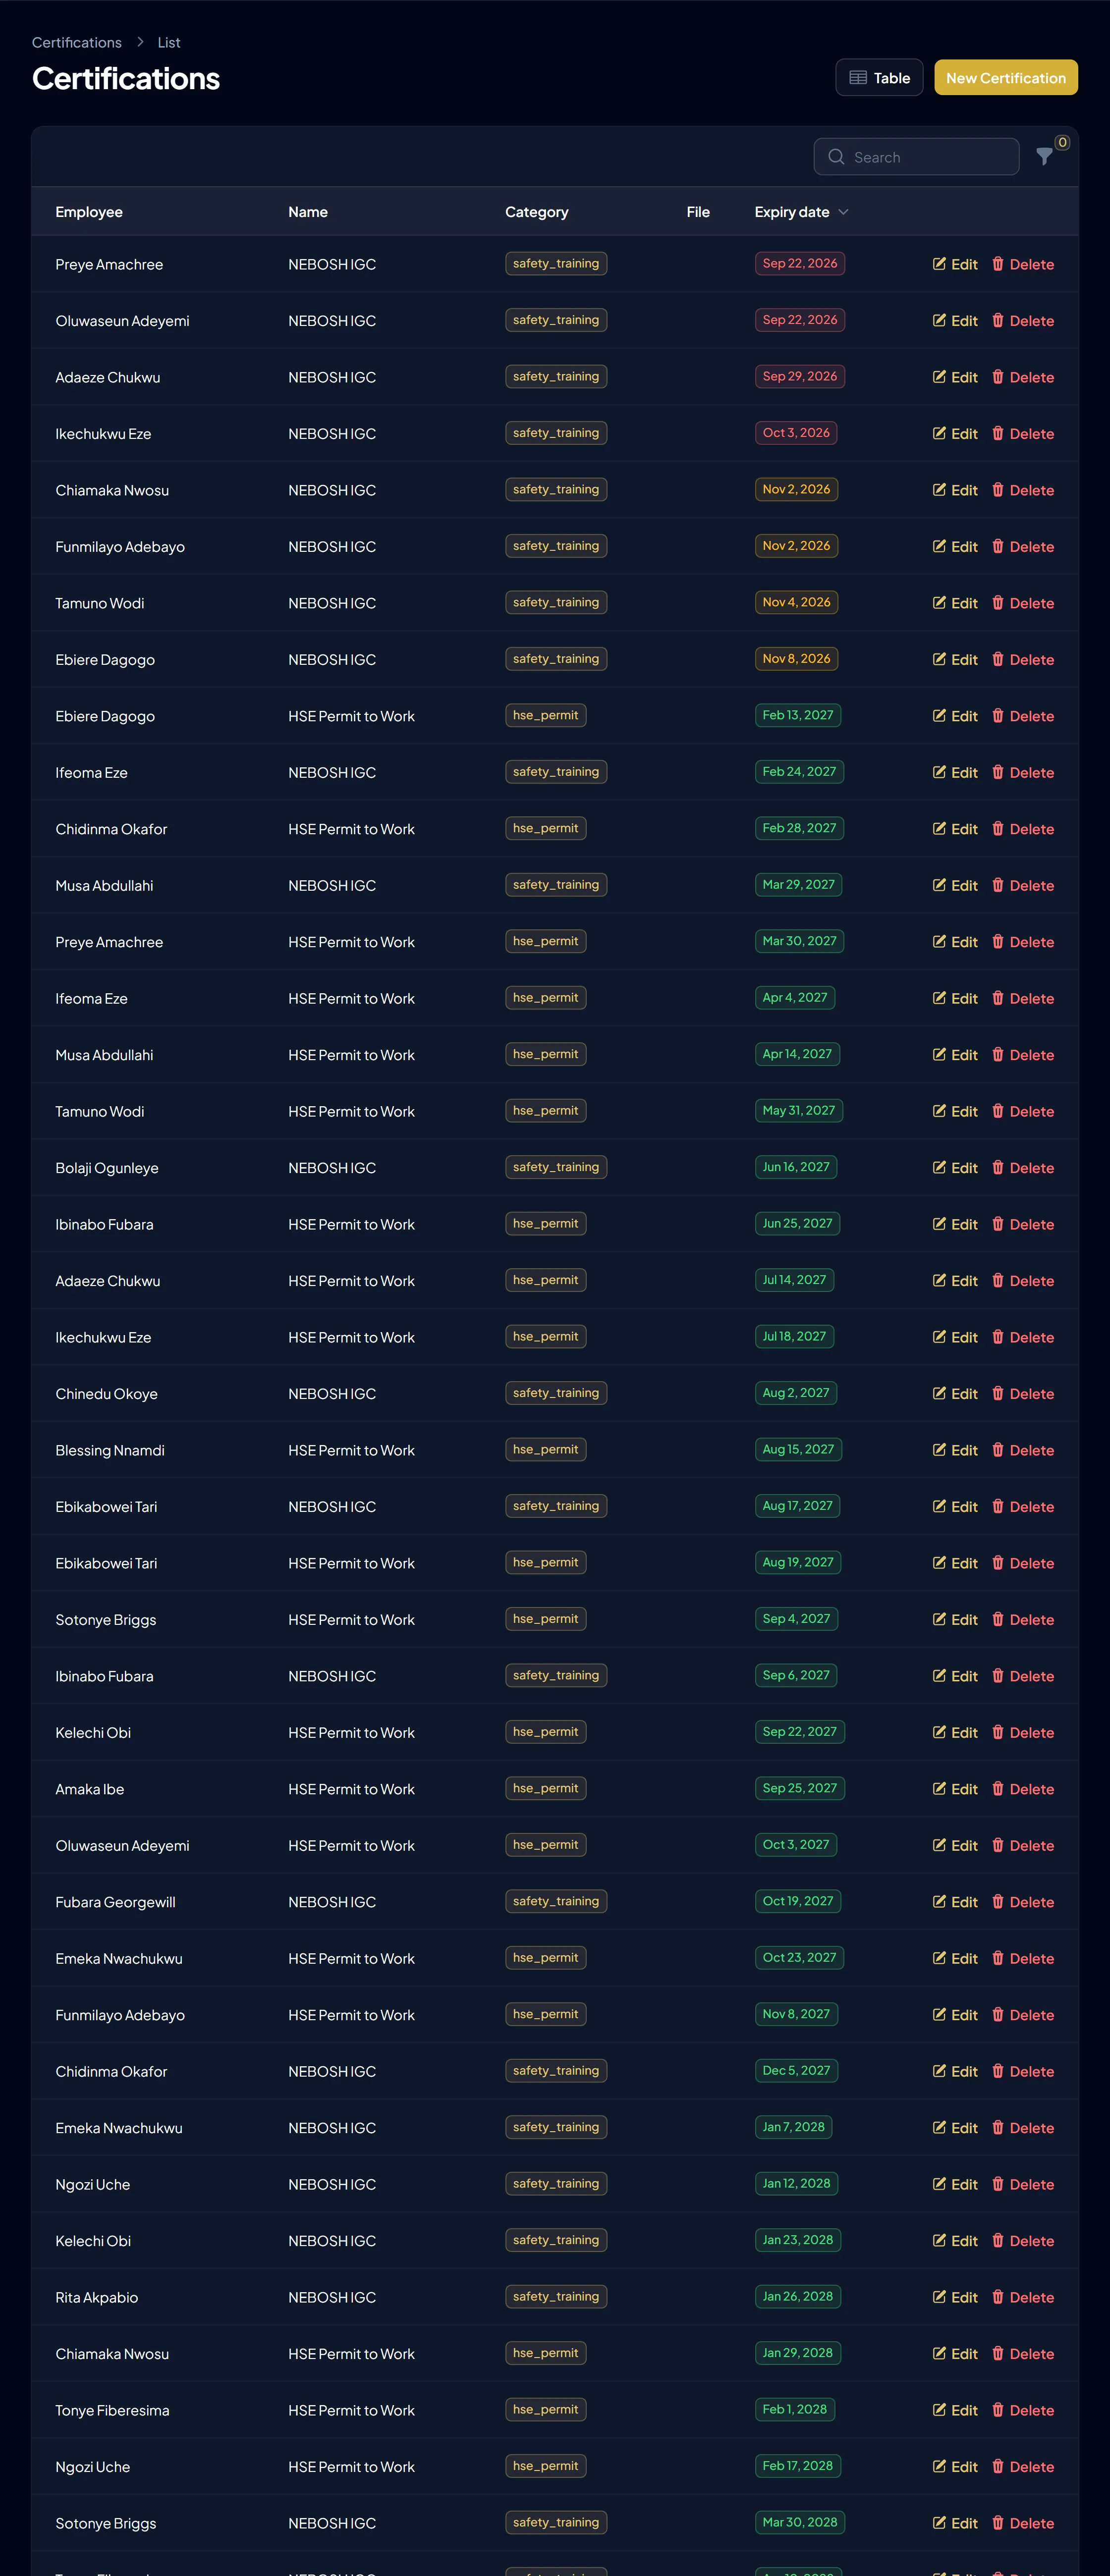Image resolution: width=1110 pixels, height=2576 pixels.
Task: Select Musa Abdullahi's safety_training category badge
Action: [x=556, y=885]
